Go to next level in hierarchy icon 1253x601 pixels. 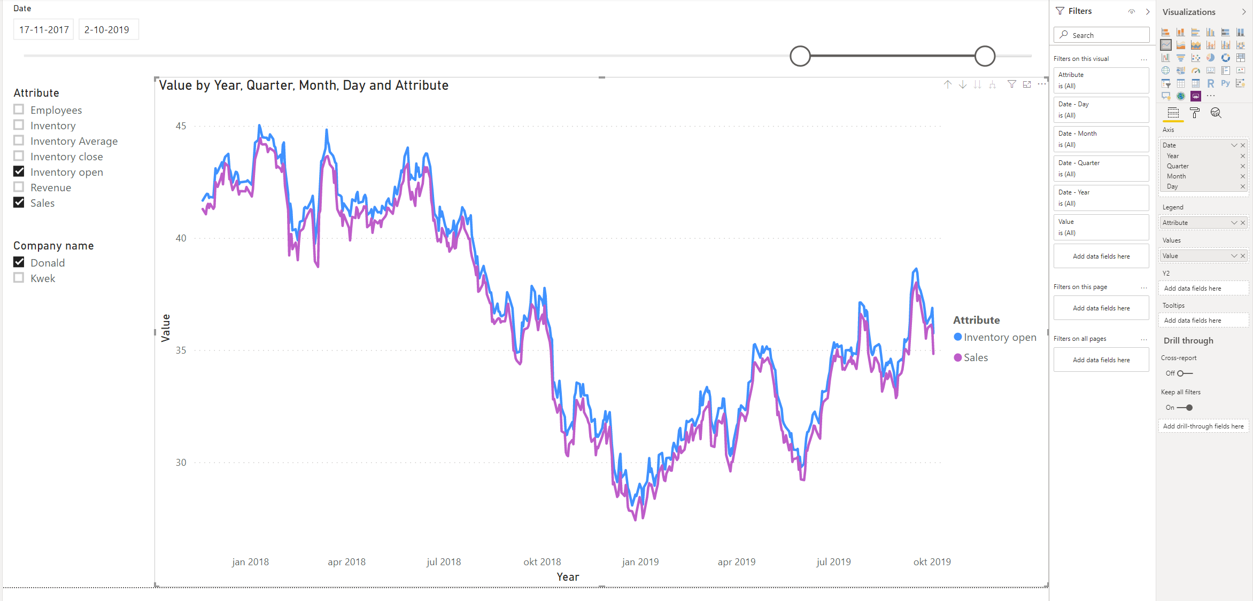pos(978,84)
